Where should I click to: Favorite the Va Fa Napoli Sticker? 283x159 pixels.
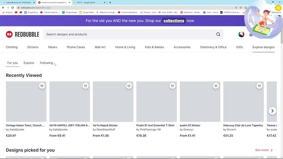[x=129, y=86]
